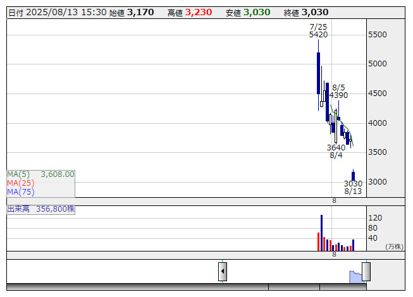
Task: Click the 日付 2025/08/13 15:30 date text
Action: [x=58, y=13]
